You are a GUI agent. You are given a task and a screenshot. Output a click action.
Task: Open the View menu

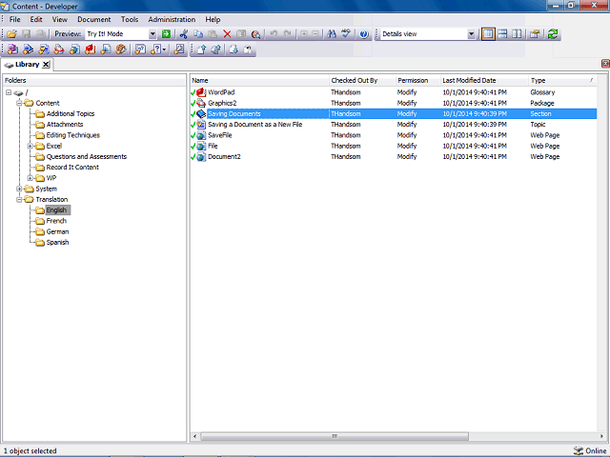(x=59, y=19)
